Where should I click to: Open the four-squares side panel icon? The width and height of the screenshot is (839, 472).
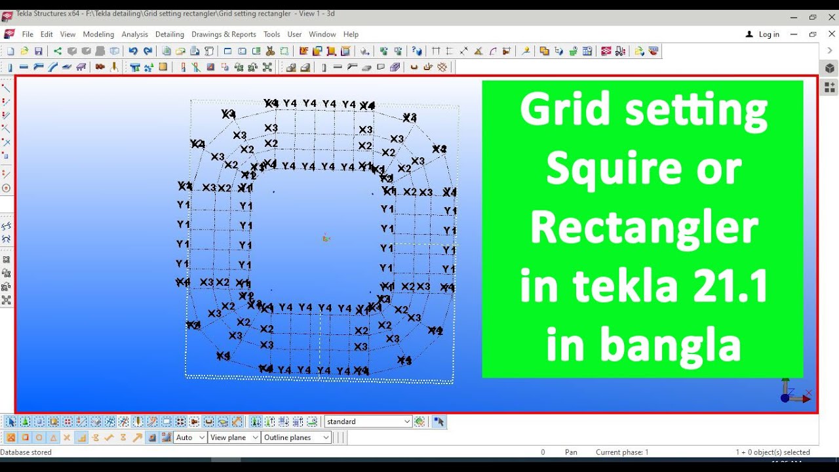(829, 87)
